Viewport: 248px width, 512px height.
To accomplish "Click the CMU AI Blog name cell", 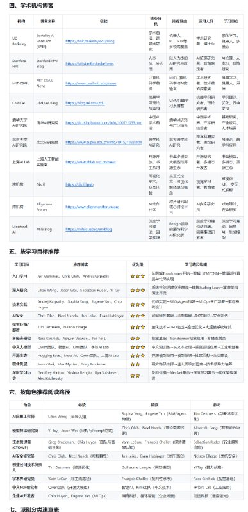I will (47, 103).
